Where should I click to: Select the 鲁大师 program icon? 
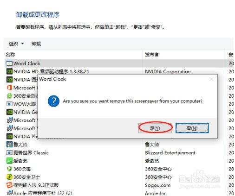pyautogui.click(x=9, y=145)
